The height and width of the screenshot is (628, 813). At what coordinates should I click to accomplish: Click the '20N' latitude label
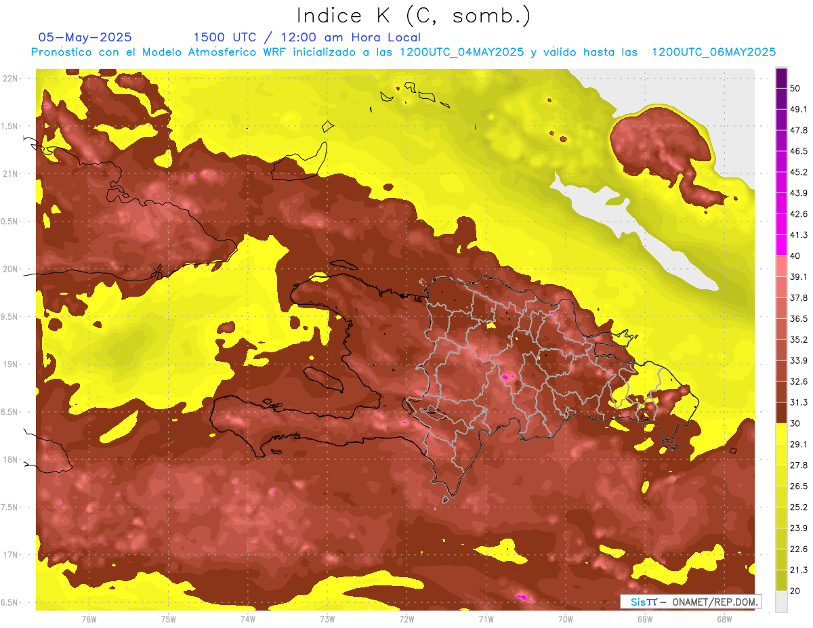11,269
